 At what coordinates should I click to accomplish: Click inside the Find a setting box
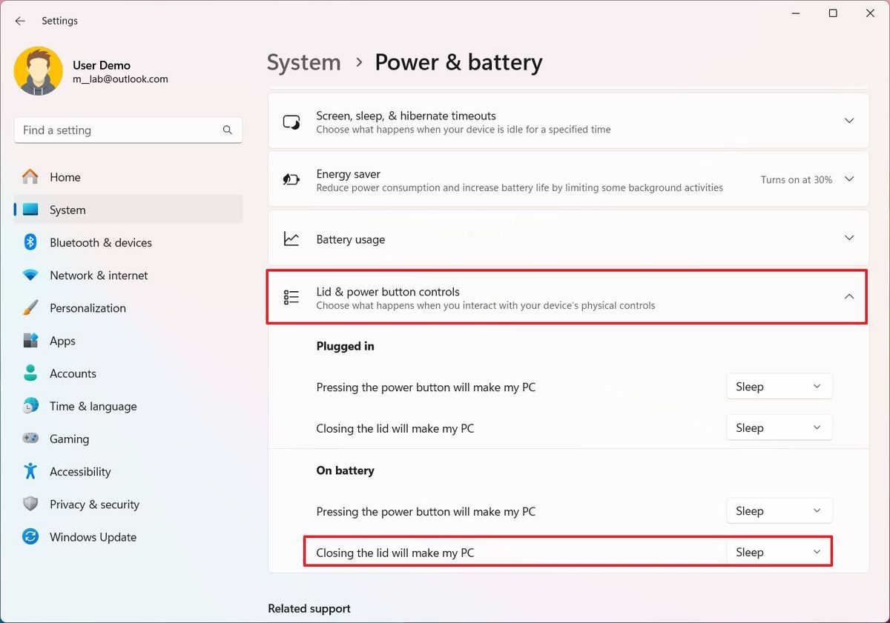coord(111,130)
